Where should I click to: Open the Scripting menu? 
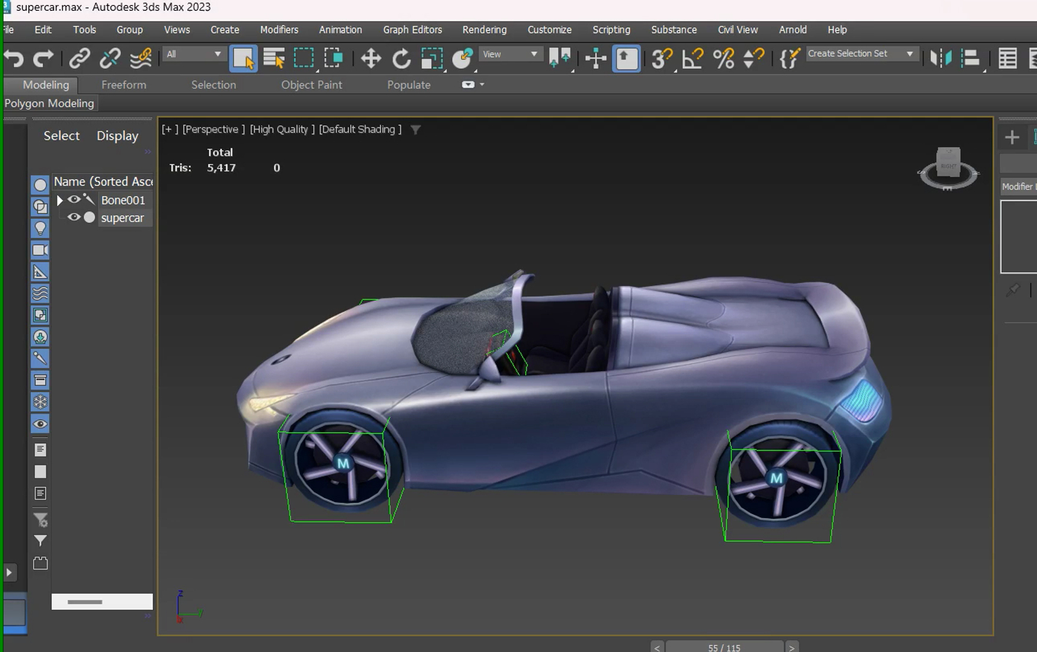tap(611, 30)
